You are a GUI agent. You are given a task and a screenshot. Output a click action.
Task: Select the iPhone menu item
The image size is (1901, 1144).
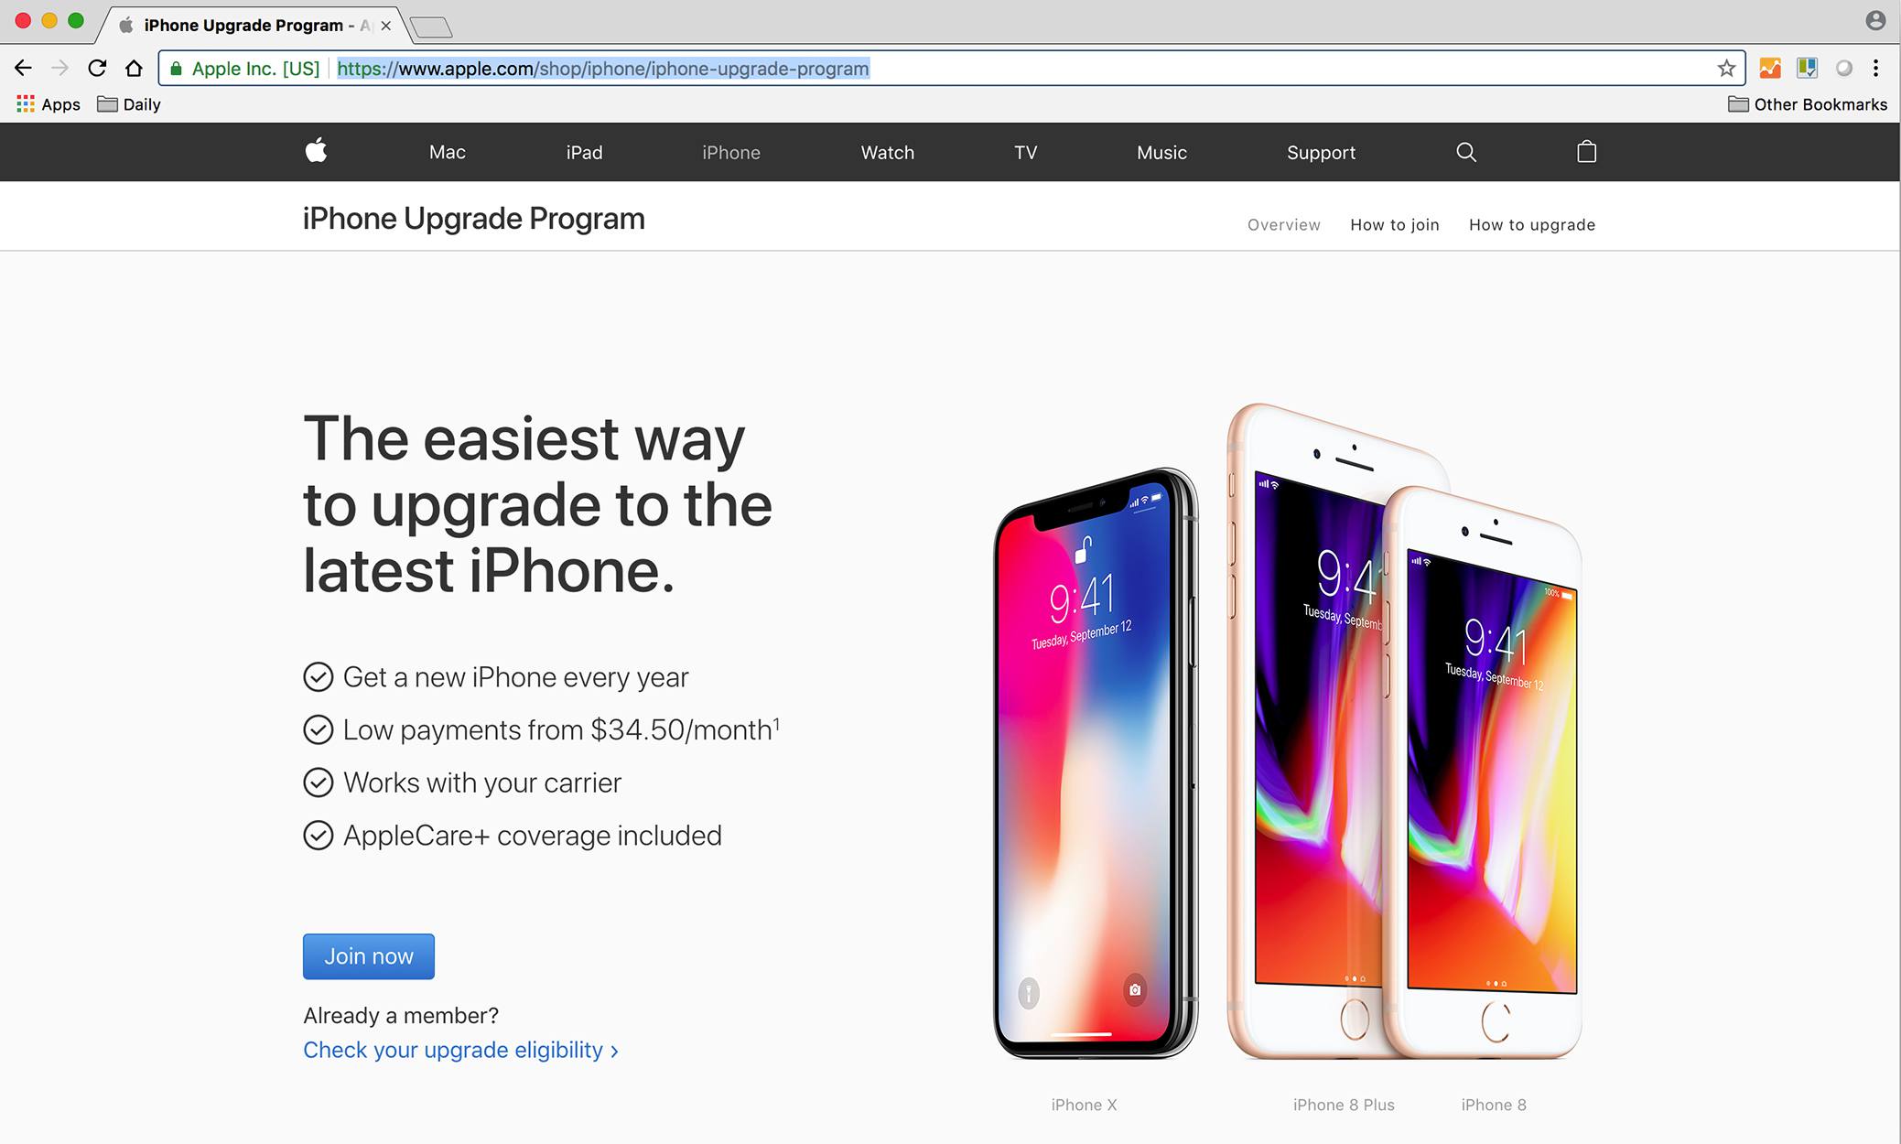729,152
